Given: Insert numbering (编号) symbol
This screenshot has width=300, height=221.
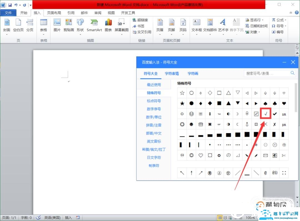Looking at the screenshot, I should click(277, 32).
